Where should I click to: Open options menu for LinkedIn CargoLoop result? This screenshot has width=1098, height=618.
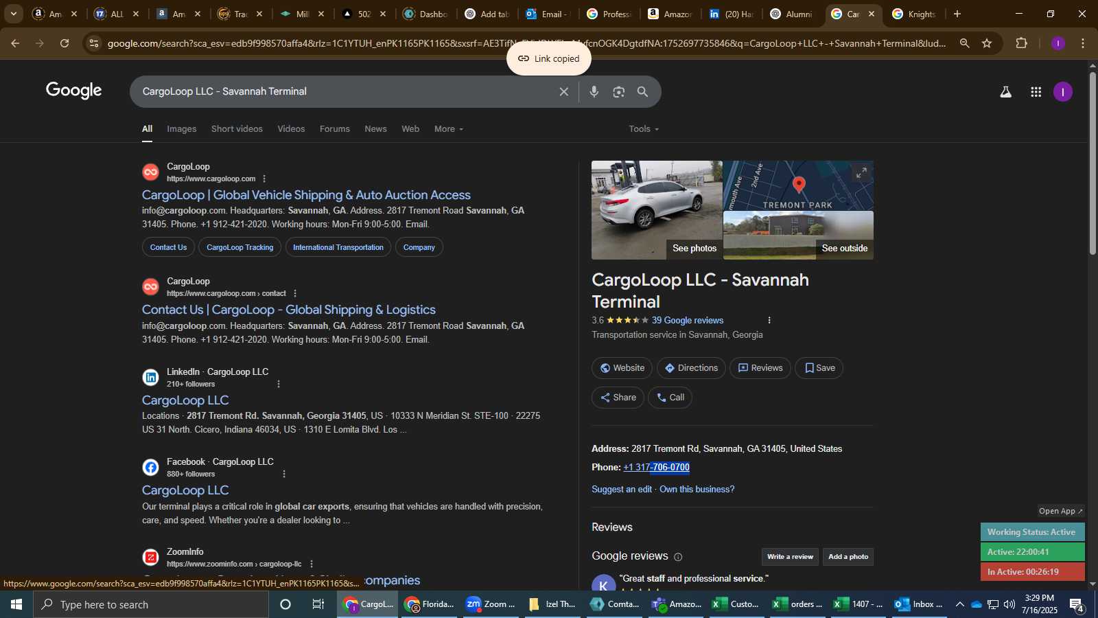[279, 384]
